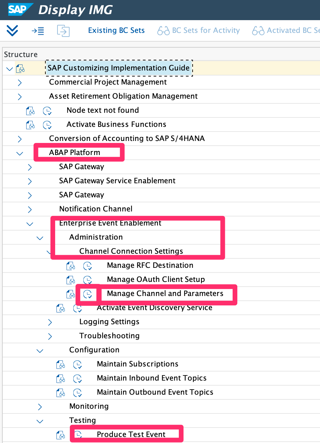This screenshot has height=443, width=320.
Task: Collapse the Configuration node chevron
Action: coord(40,350)
